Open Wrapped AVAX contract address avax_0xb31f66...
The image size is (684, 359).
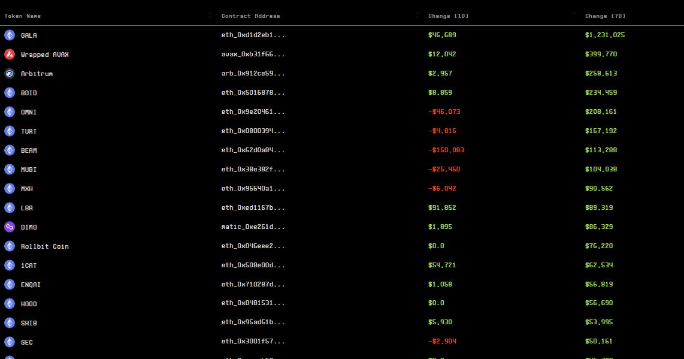(253, 54)
